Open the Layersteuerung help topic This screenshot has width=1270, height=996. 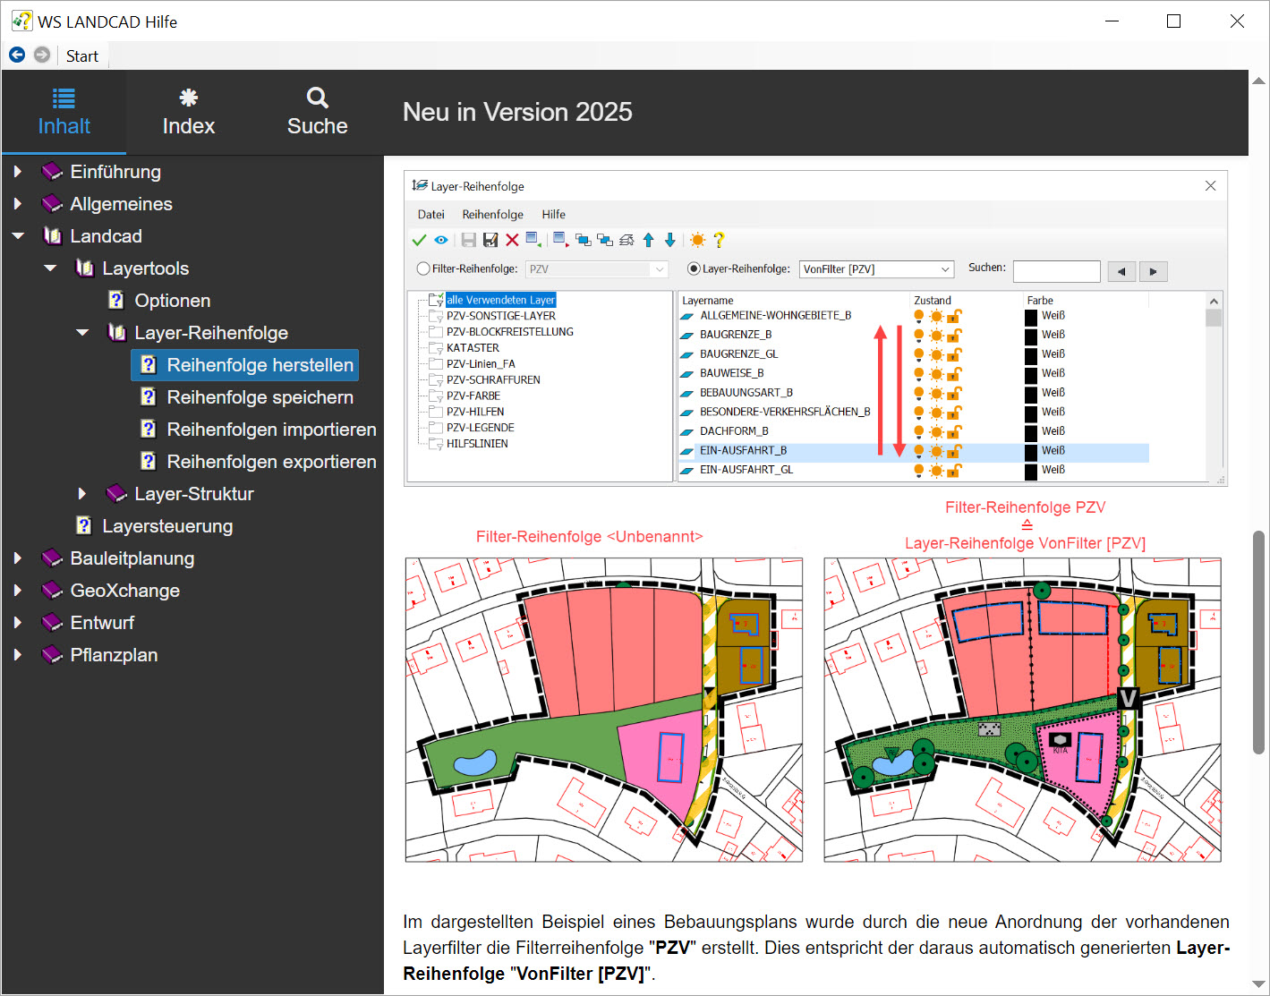click(x=167, y=526)
